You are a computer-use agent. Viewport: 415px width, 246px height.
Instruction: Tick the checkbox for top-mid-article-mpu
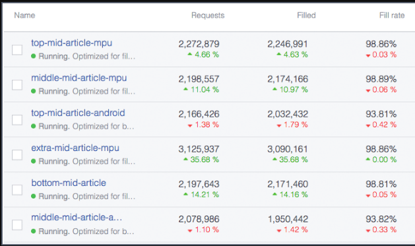tap(17, 49)
